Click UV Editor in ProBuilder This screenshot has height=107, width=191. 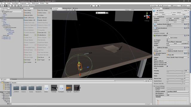coord(41,15)
